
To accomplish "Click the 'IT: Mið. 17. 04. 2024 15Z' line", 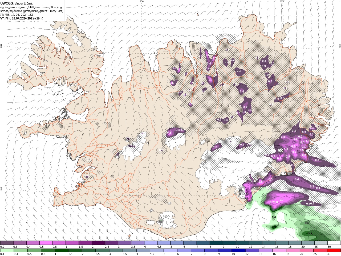I will click(x=17, y=15).
